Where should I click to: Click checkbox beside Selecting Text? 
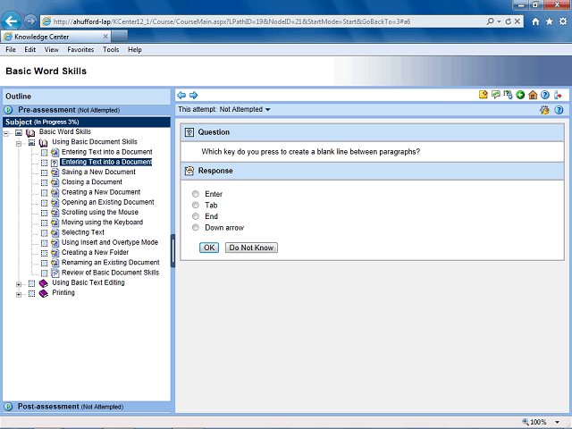[44, 232]
